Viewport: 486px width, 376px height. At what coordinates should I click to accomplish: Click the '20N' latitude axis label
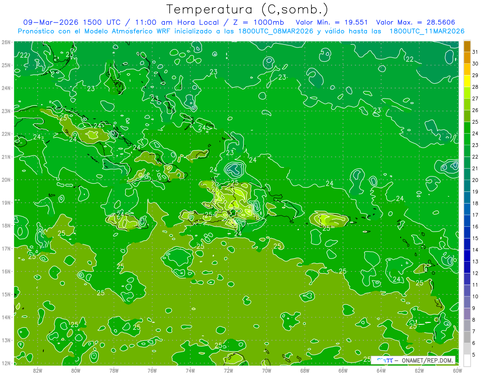click(6, 180)
